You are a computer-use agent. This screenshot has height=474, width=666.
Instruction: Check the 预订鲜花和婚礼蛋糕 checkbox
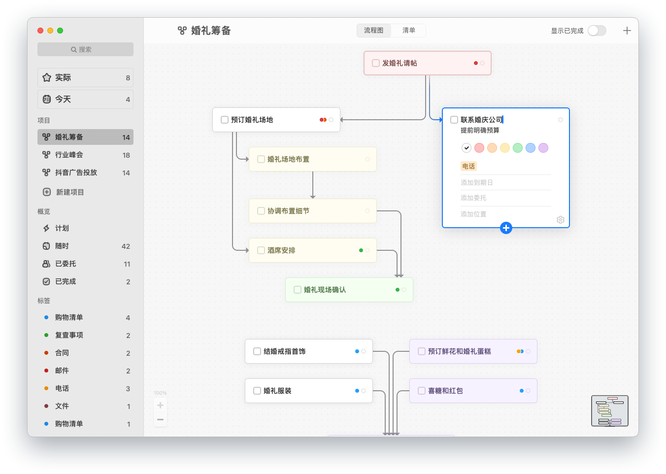click(422, 351)
